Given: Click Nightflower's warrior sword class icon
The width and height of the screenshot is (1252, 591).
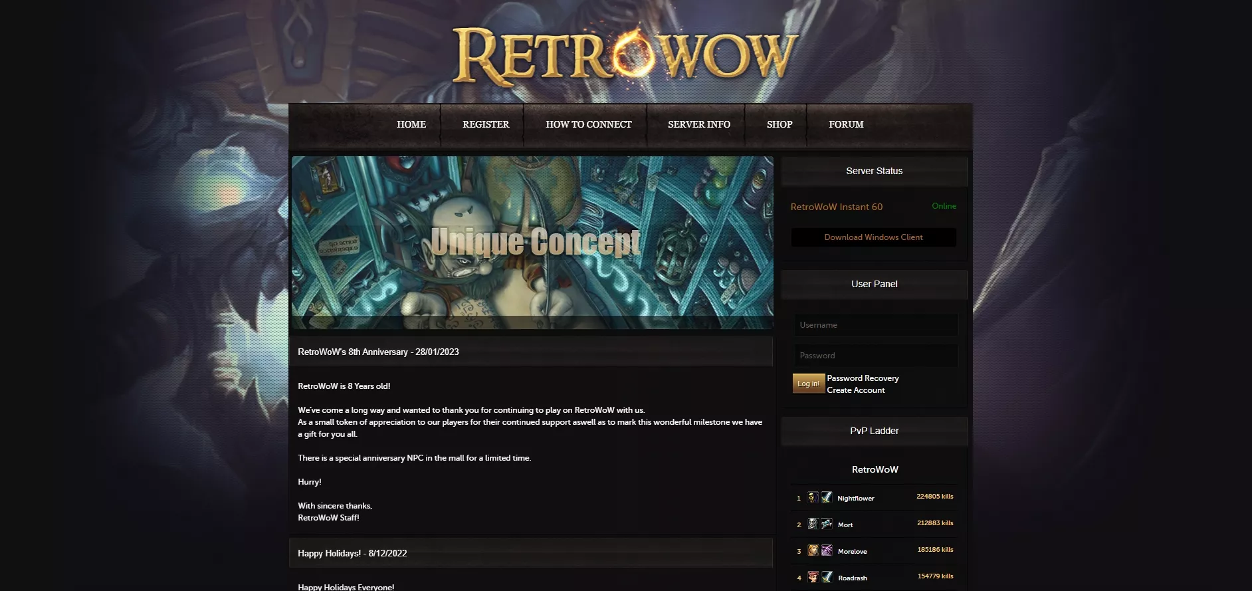Looking at the screenshot, I should 826,497.
